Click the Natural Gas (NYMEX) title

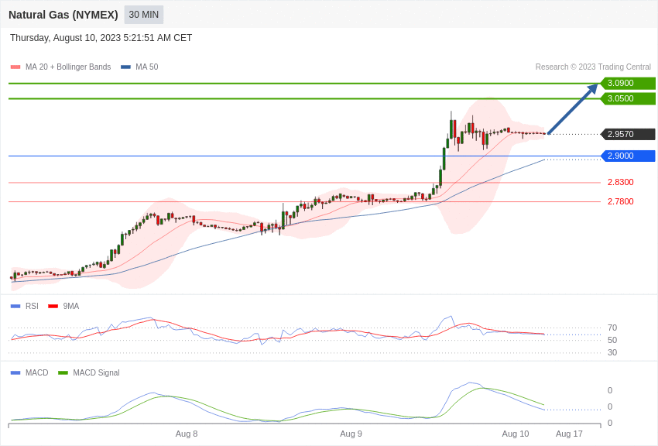(63, 15)
